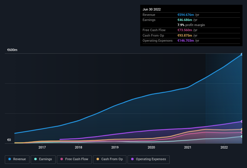Toggle the Operating Expenses legend button
The height and width of the screenshot is (168, 247).
[149, 159]
